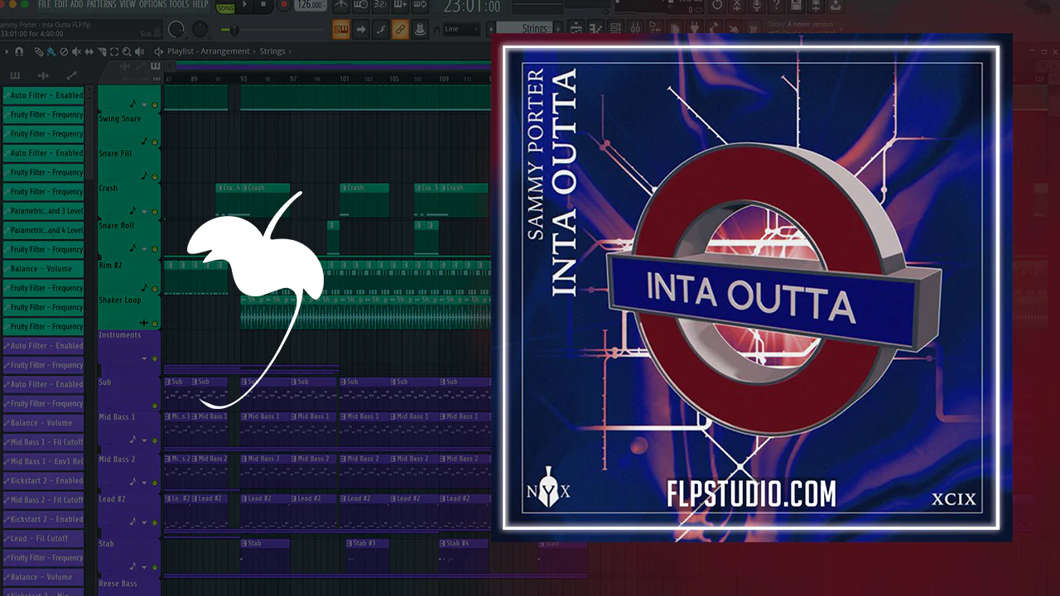Image resolution: width=1060 pixels, height=596 pixels.
Task: Toggle the metronome icon
Action: coord(340,5)
